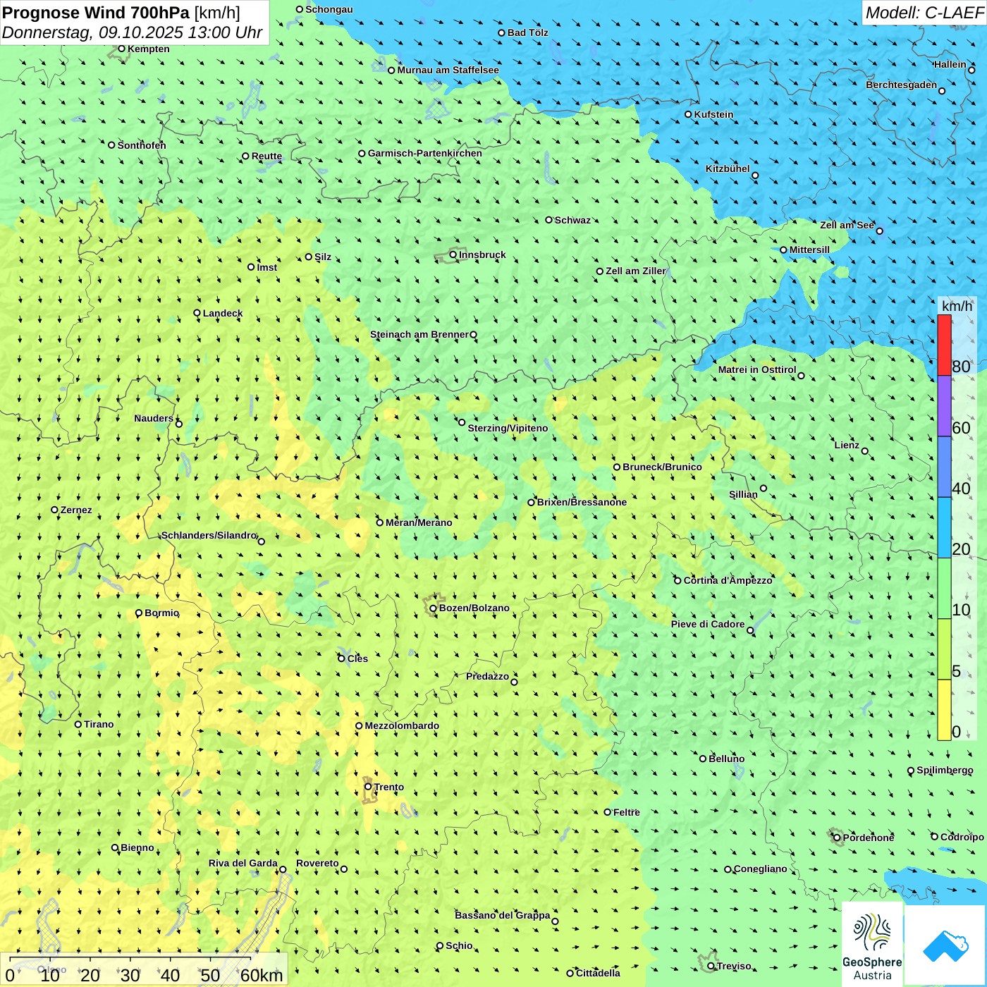Click the Innsbruck city marker

pyautogui.click(x=453, y=255)
